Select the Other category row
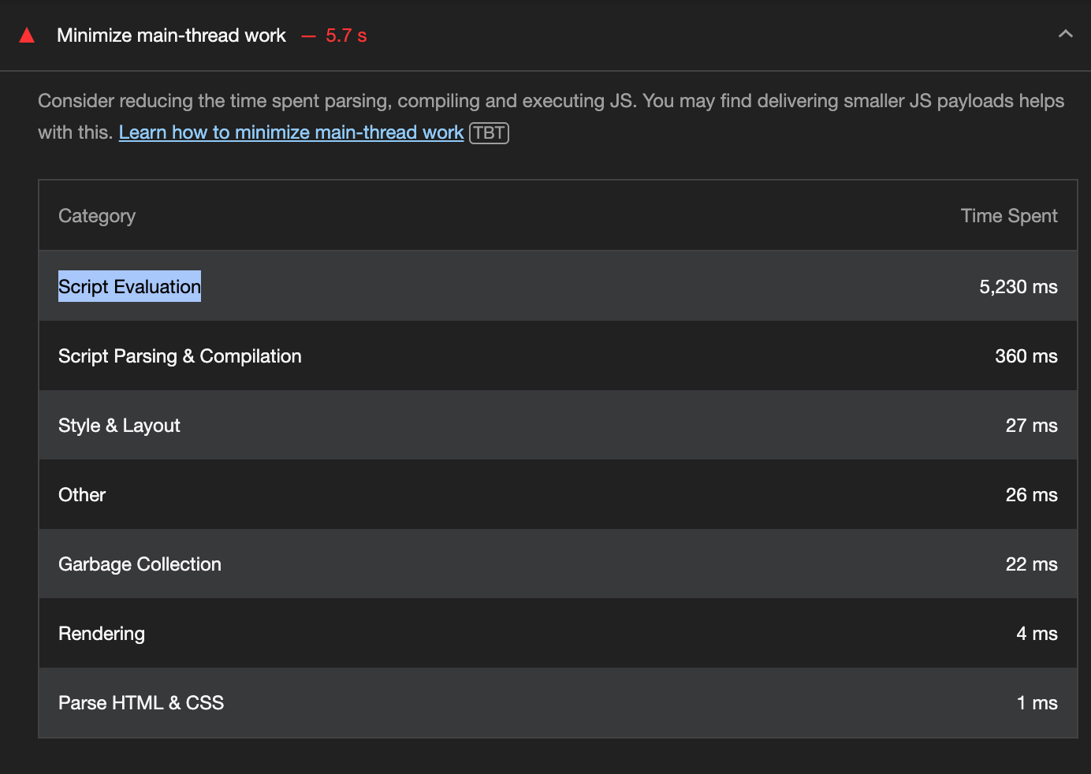This screenshot has width=1091, height=774. point(82,495)
